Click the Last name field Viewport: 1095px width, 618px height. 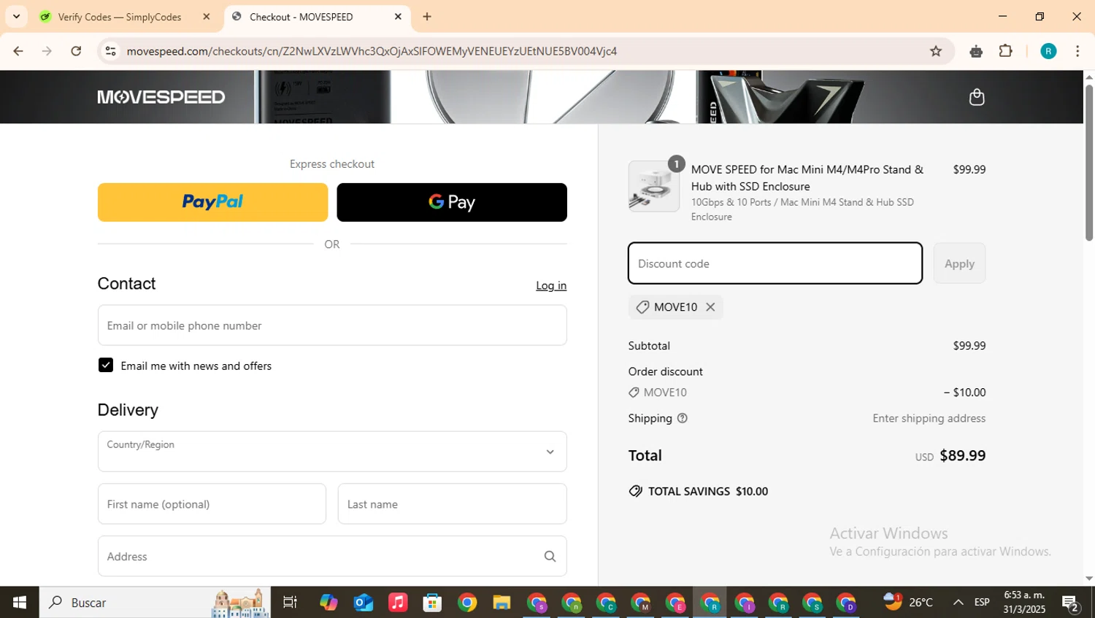pyautogui.click(x=452, y=504)
